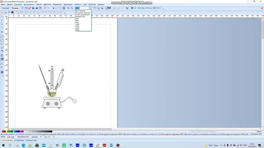Click the New document icon
The height and width of the screenshot is (148, 264).
pos(22,8)
